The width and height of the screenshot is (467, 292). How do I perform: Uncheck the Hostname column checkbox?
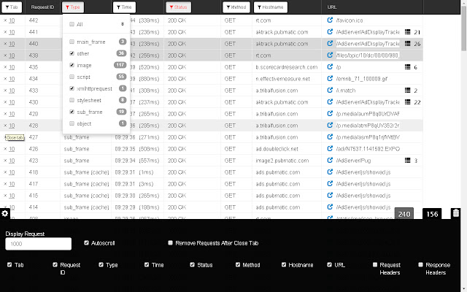(284, 264)
